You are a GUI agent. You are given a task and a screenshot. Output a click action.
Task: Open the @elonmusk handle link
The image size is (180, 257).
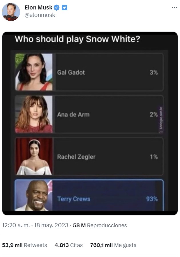pyautogui.click(x=40, y=15)
